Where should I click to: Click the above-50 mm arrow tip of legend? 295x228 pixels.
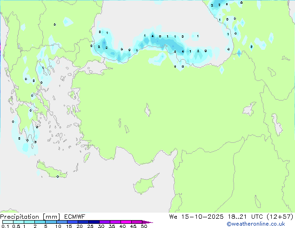(147, 222)
